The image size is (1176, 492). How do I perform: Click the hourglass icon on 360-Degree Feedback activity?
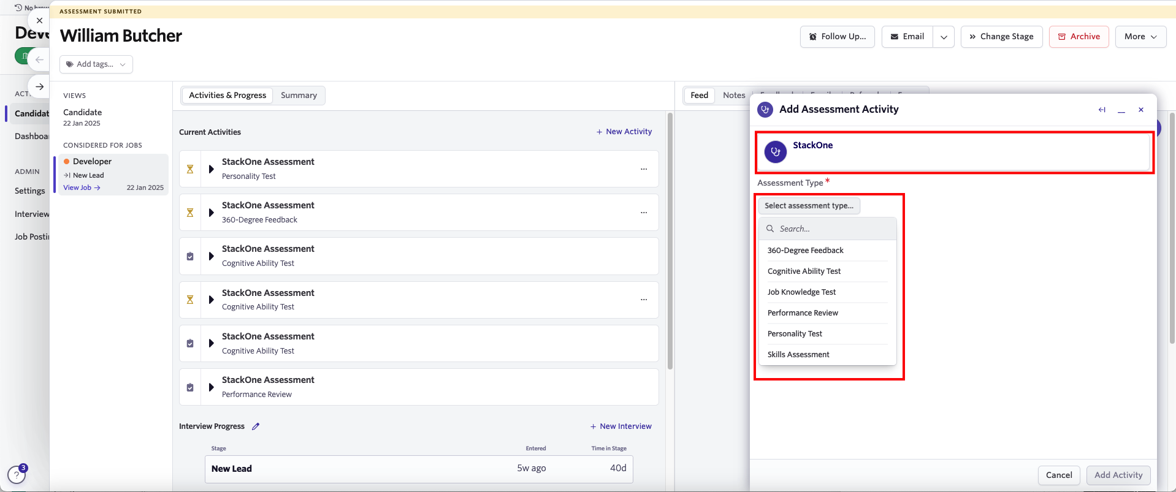click(190, 213)
